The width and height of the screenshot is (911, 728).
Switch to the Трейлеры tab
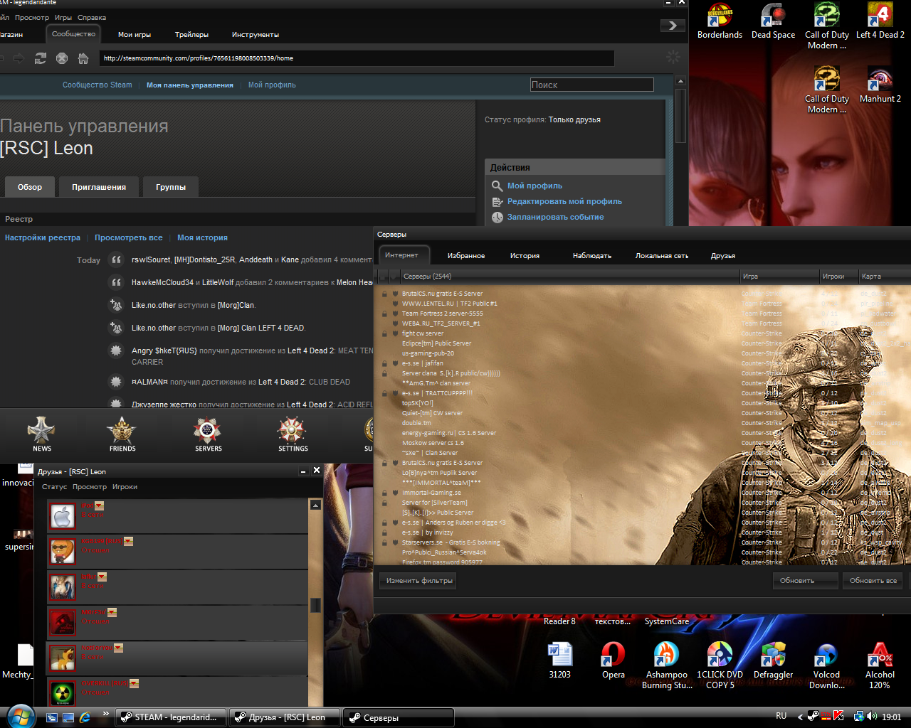192,34
